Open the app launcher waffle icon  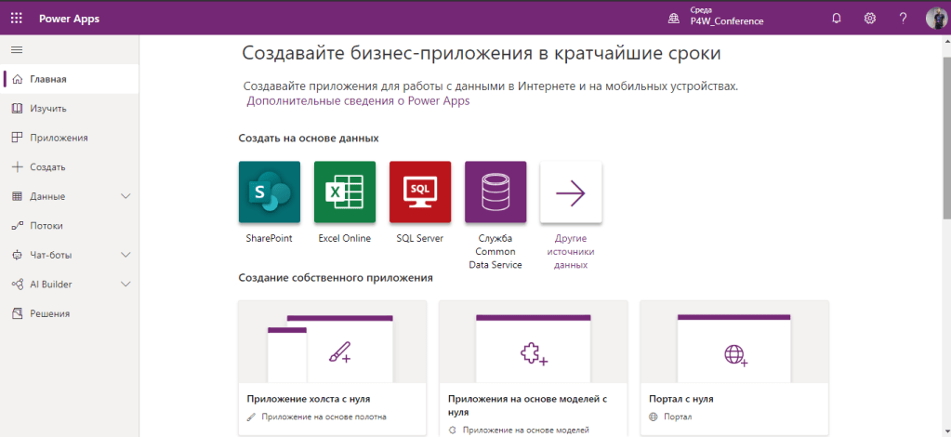pyautogui.click(x=17, y=19)
